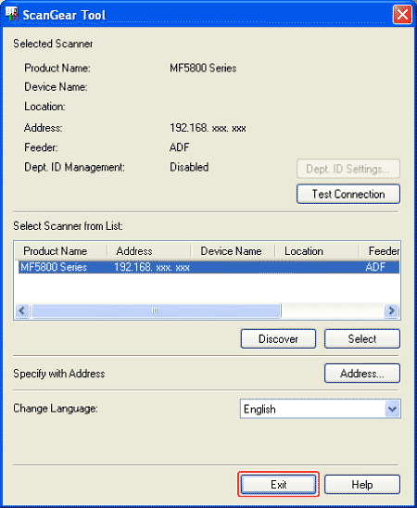Close the ScanGear Tool window
The image size is (417, 508).
402,15
